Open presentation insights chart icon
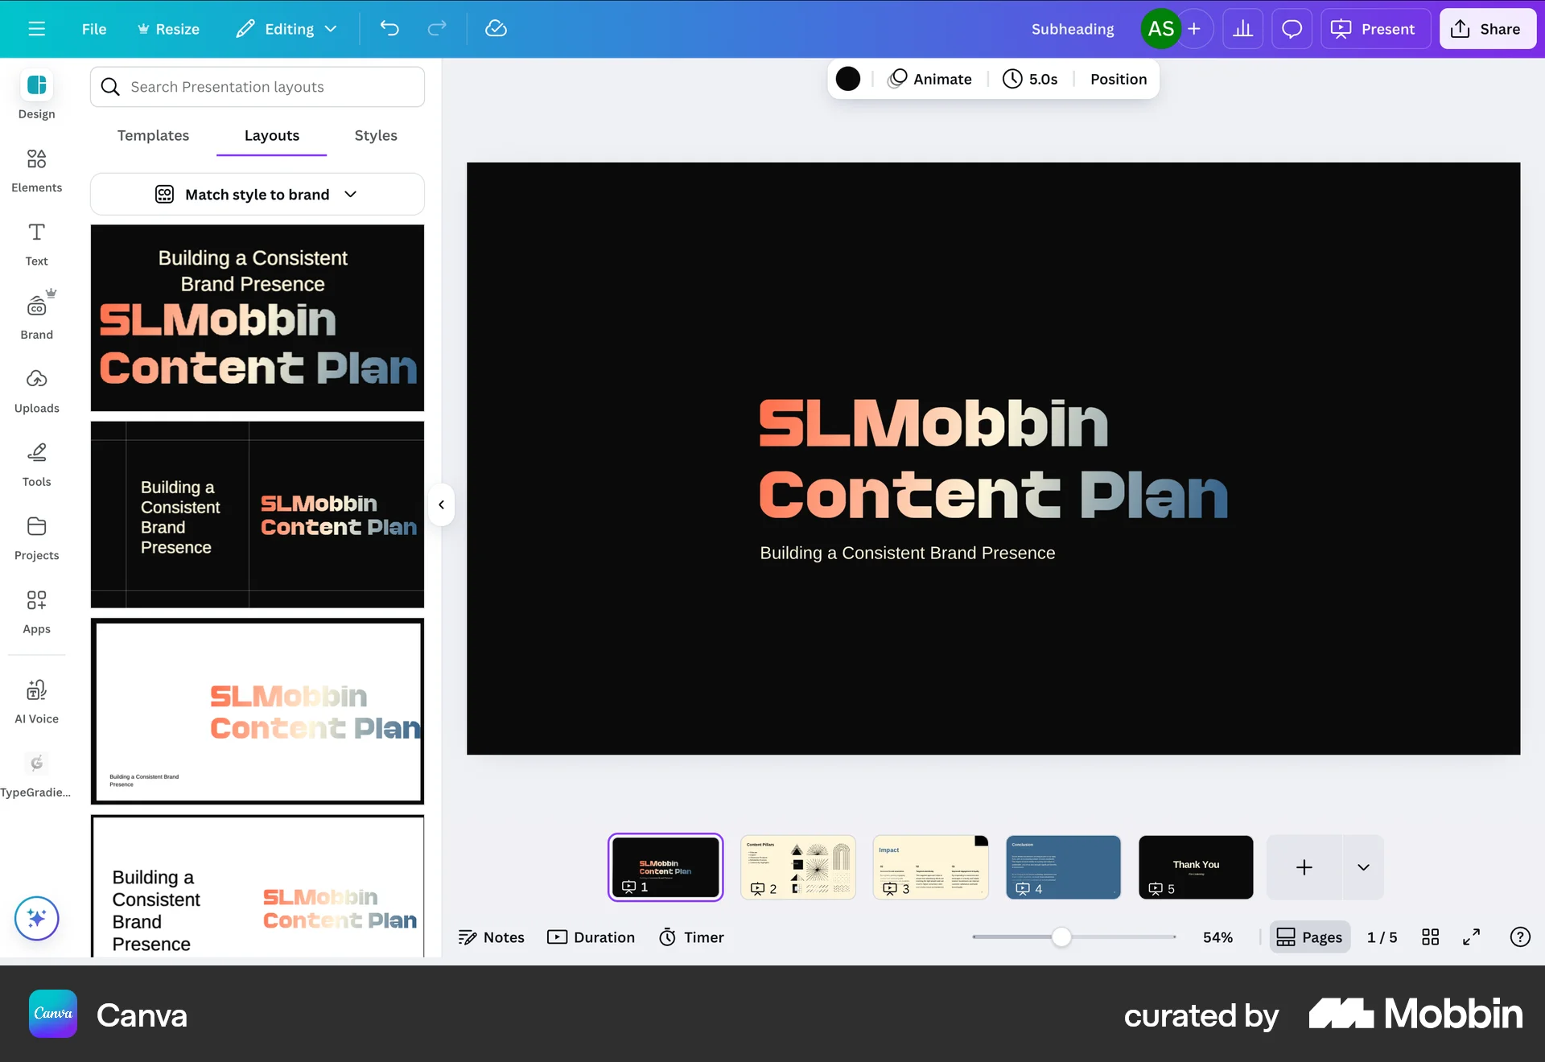1545x1062 pixels. (1242, 28)
